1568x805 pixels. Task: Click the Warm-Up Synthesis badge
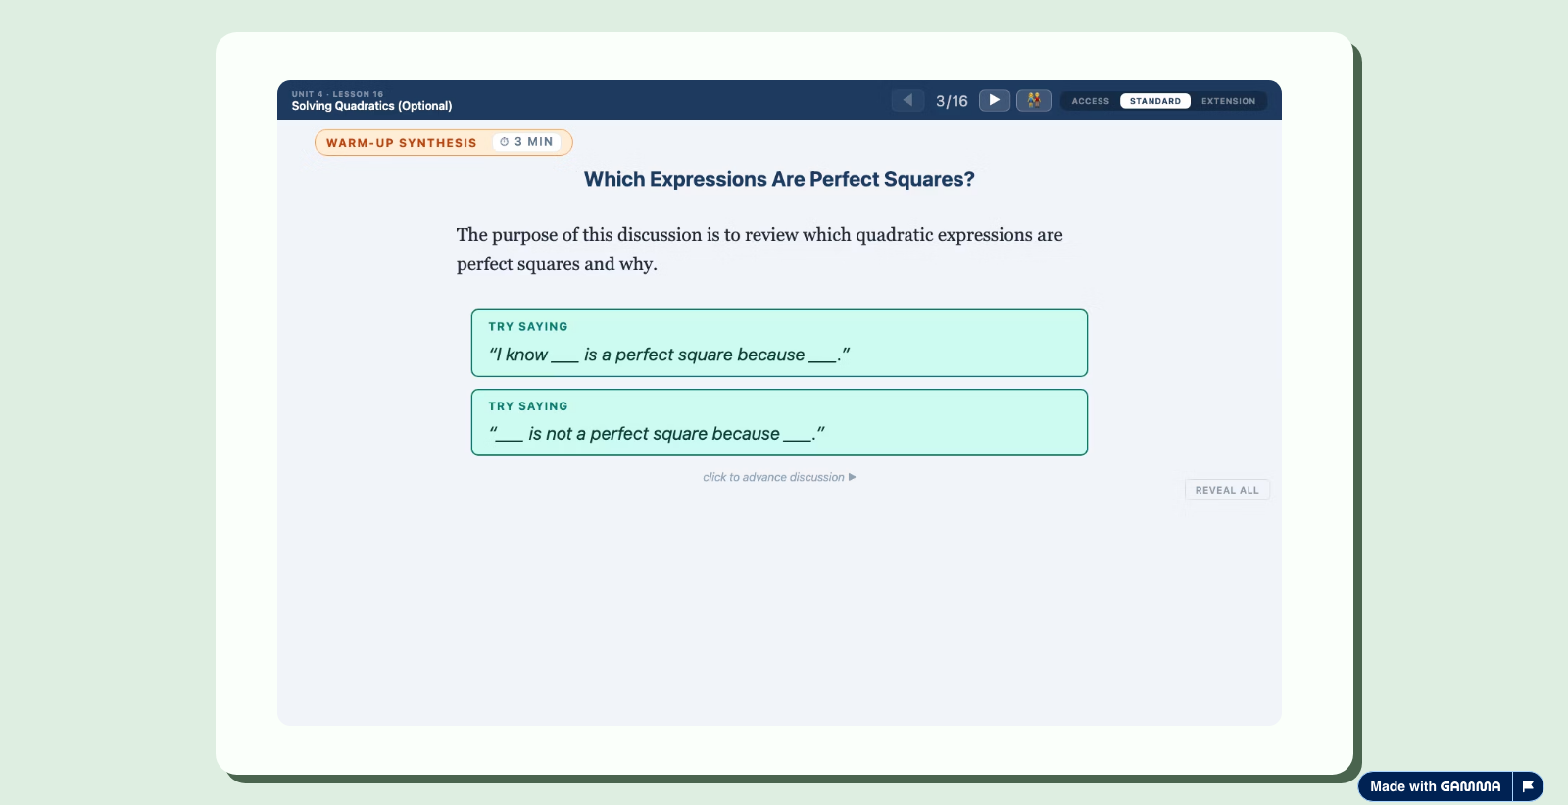402,142
